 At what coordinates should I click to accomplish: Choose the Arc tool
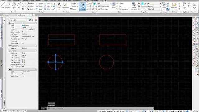point(19,5)
